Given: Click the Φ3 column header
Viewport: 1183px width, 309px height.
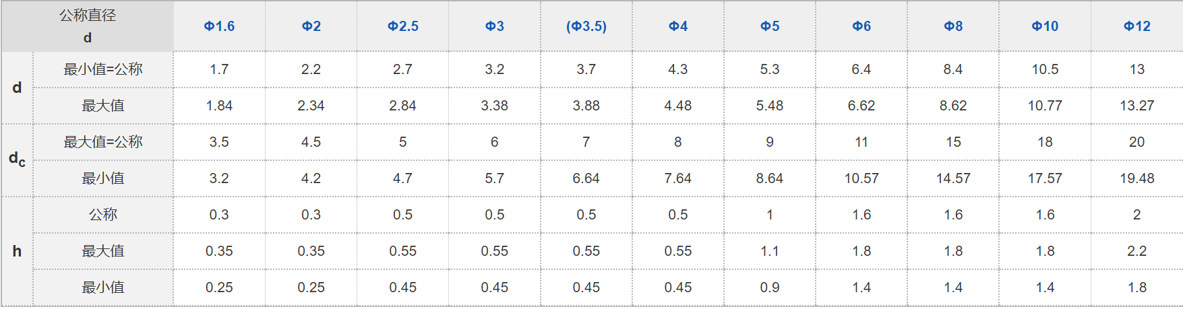Looking at the screenshot, I should click(x=494, y=26).
